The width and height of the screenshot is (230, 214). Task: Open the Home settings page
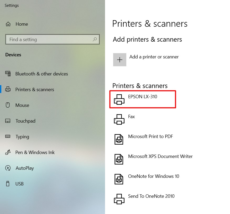point(22,24)
